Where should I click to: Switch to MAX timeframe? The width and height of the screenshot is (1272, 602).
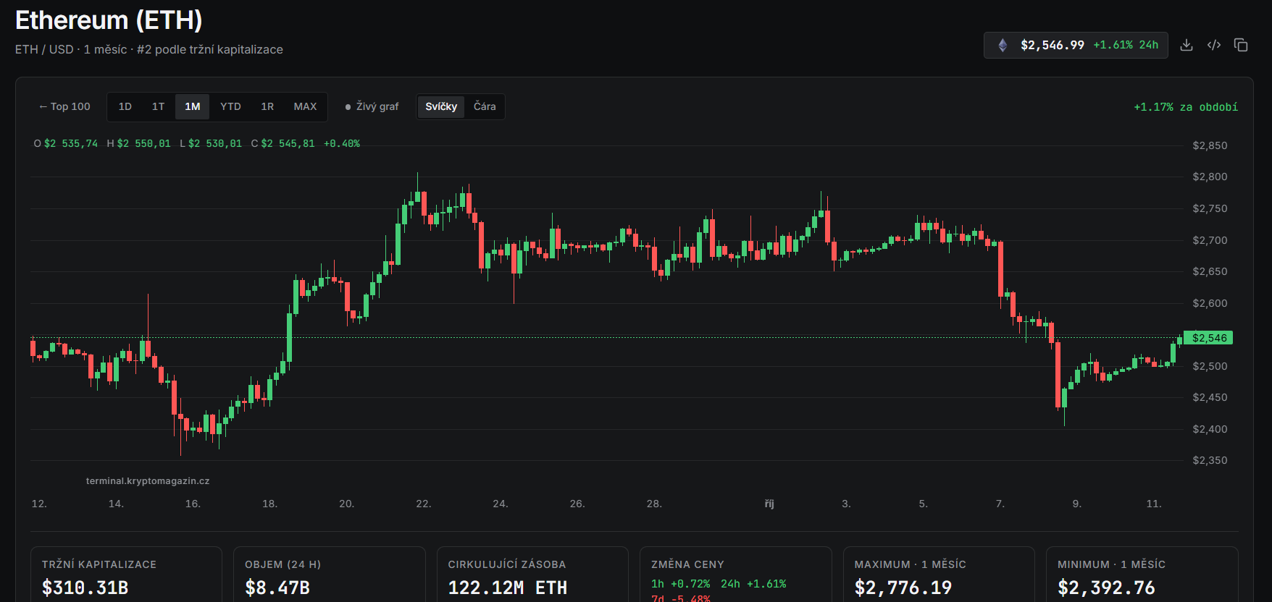(305, 106)
